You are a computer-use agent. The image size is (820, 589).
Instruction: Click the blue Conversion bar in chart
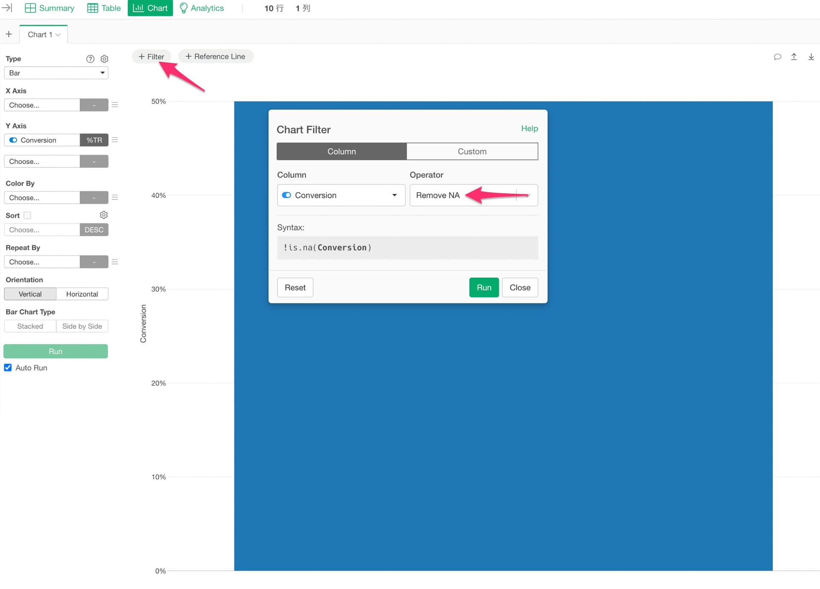click(x=503, y=427)
